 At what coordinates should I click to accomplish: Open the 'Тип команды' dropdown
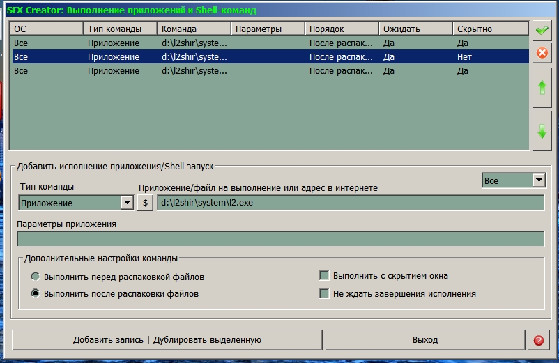127,203
